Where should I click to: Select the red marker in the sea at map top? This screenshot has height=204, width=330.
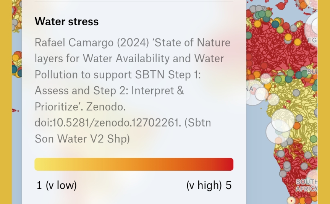(281, 5)
